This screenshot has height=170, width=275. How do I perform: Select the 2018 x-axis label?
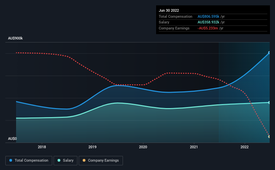(42, 147)
